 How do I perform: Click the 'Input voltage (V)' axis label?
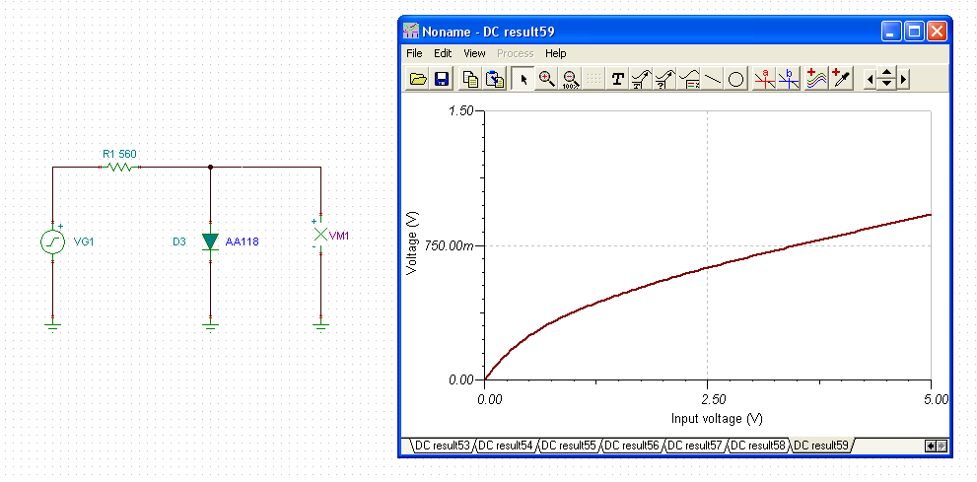(x=717, y=419)
